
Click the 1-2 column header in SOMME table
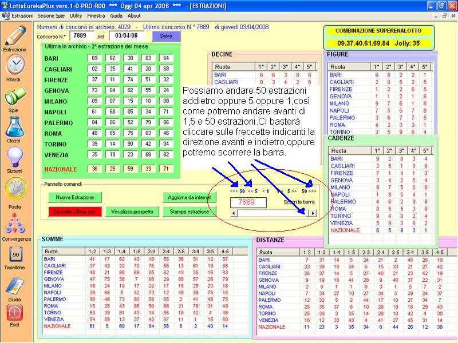(x=92, y=252)
